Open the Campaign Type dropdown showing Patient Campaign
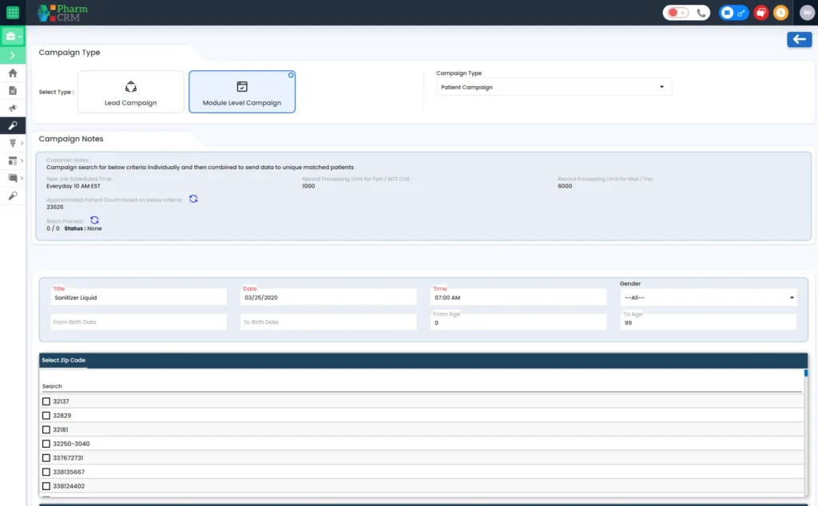The height and width of the screenshot is (506, 818). [554, 87]
